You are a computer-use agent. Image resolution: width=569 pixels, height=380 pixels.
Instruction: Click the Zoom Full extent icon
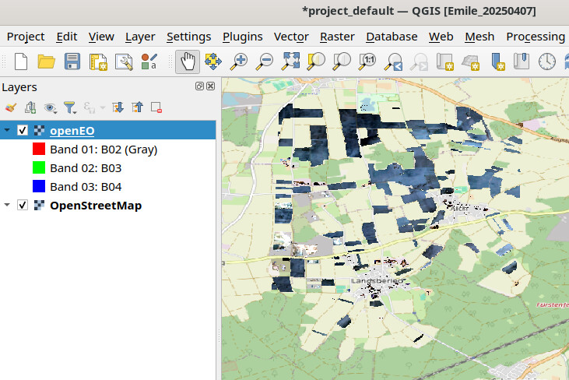291,61
